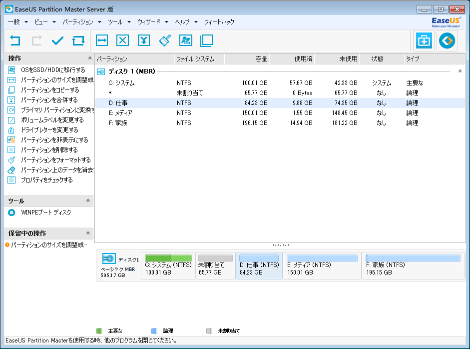
Task: Open the ビュー menu
Action: click(x=41, y=22)
